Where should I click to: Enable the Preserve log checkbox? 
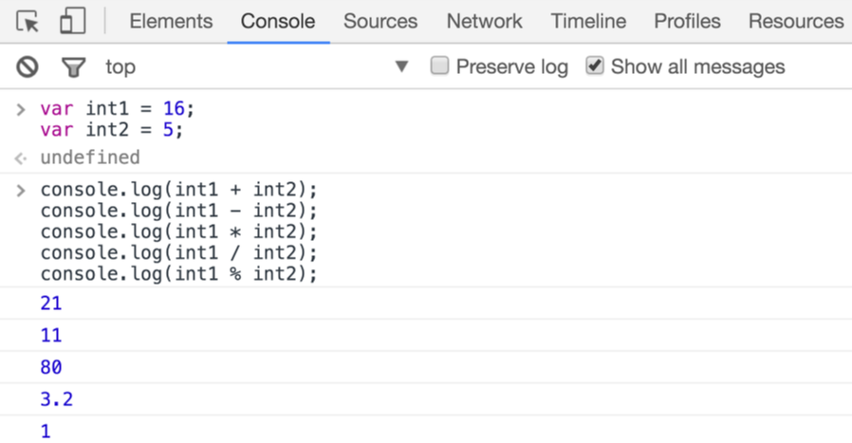coord(439,66)
